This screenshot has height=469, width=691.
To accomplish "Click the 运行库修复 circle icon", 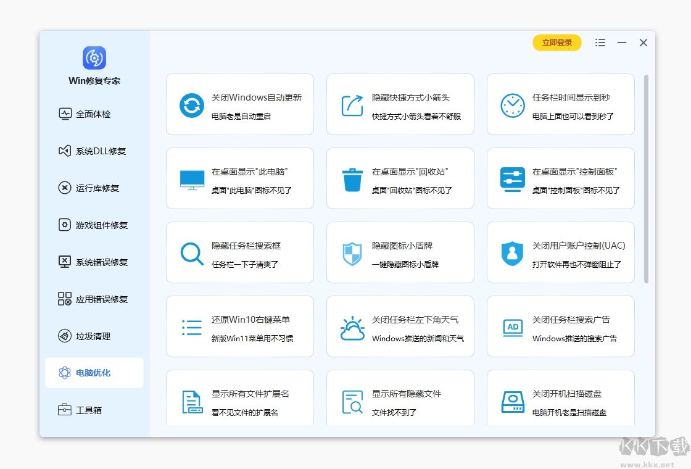I will (x=65, y=188).
